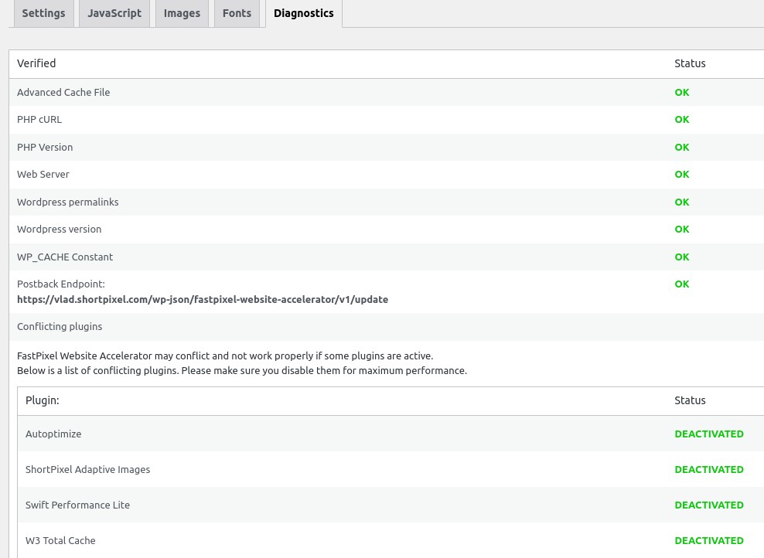The height and width of the screenshot is (558, 764).
Task: Open the JavaScript tab
Action: pyautogui.click(x=114, y=14)
